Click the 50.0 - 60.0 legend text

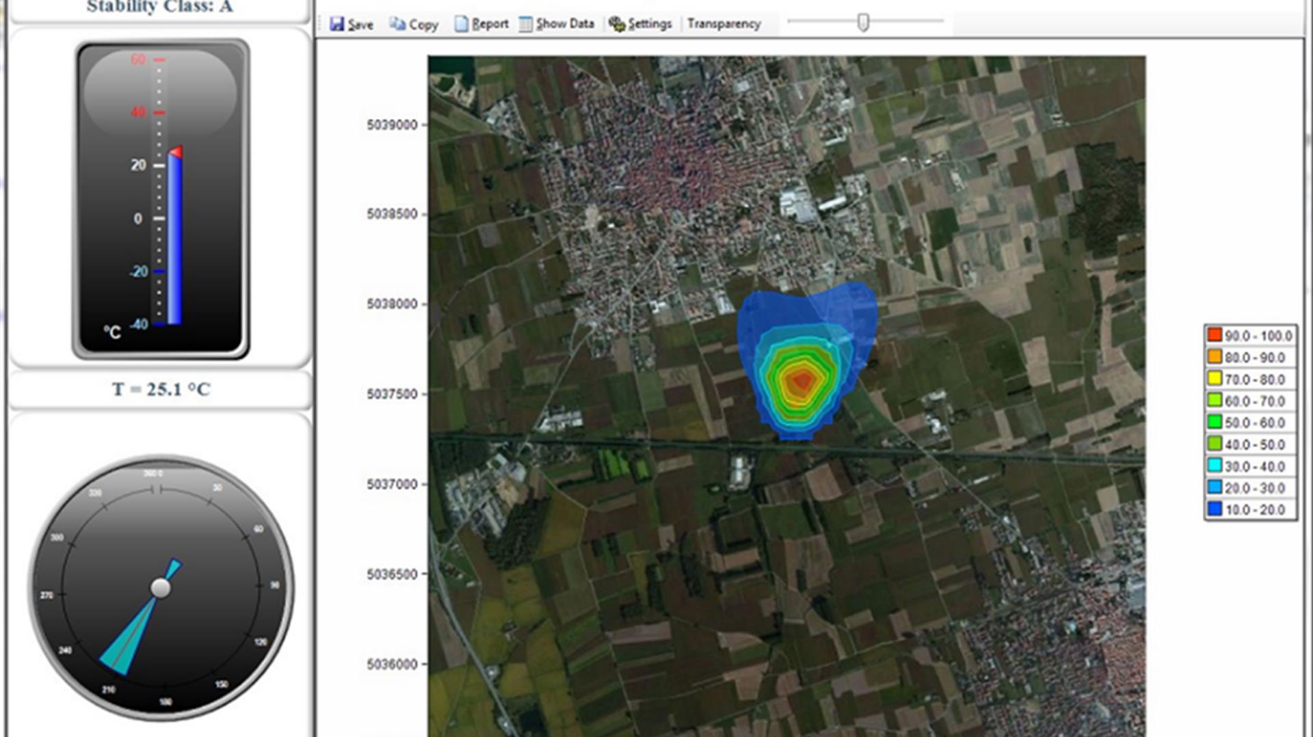1255,423
